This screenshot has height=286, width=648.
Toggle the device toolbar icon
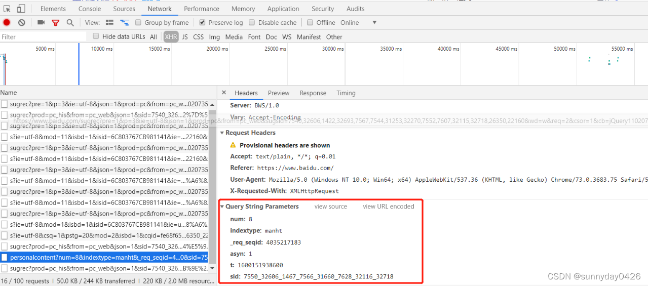(x=21, y=9)
